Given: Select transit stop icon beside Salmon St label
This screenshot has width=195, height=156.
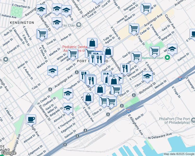Looking at the screenshot, I should click(x=77, y=136).
